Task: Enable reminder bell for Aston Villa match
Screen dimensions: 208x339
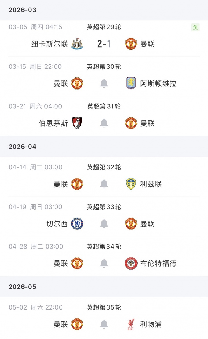Action: [x=104, y=84]
